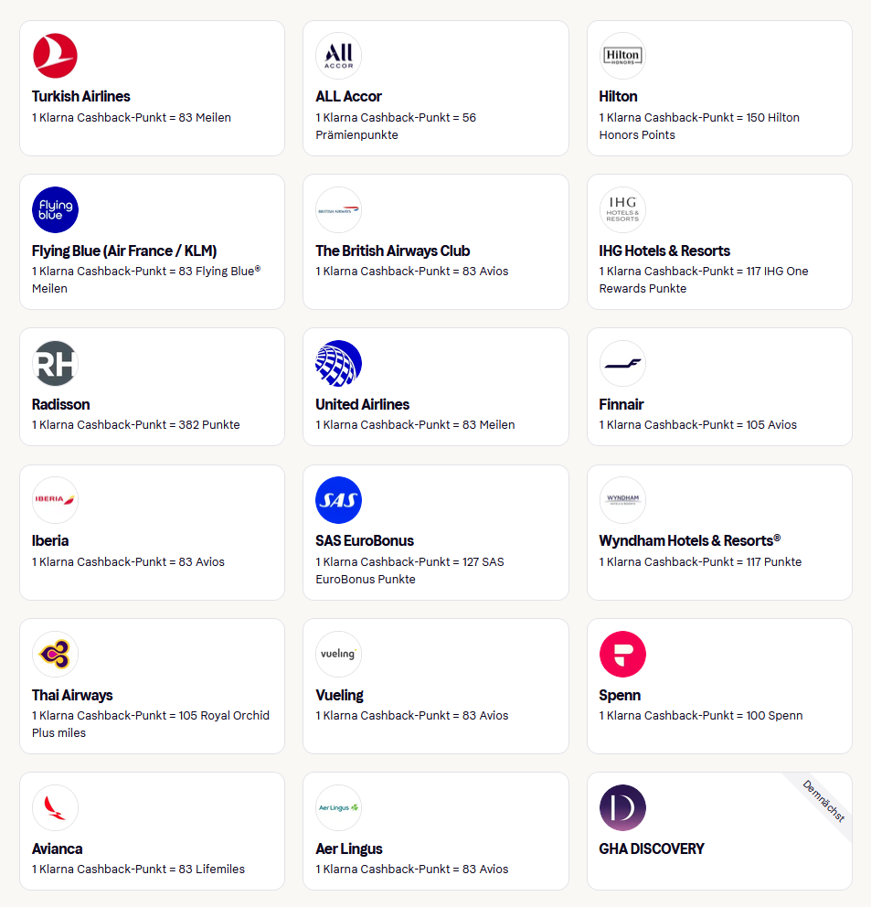Click the Aer Lingus shamrock logo
This screenshot has height=907, width=871.
338,808
